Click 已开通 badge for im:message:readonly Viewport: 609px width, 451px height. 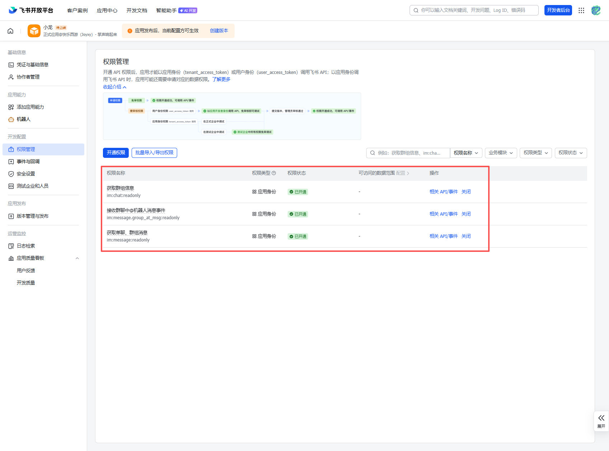[x=298, y=236]
